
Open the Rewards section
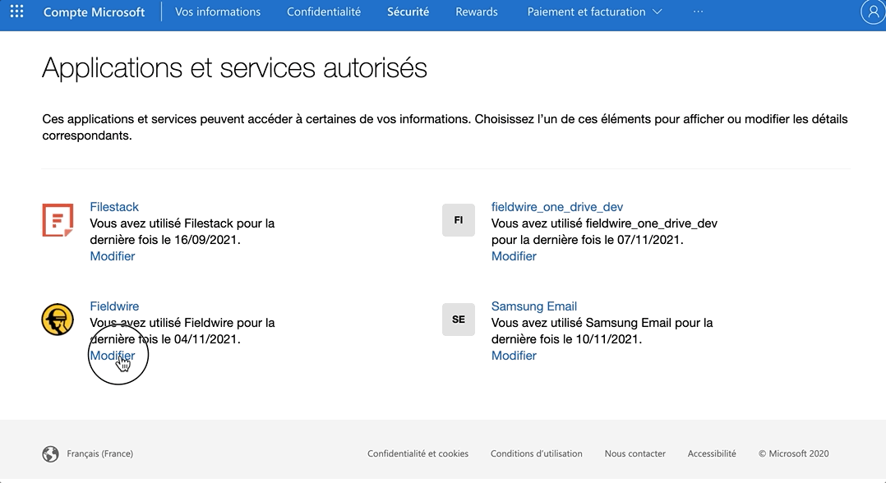(476, 11)
